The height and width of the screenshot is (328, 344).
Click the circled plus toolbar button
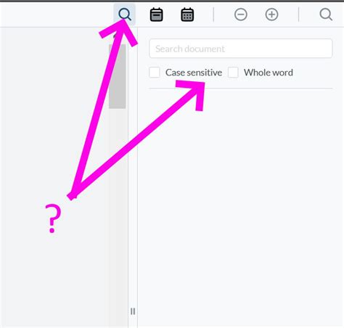point(271,15)
